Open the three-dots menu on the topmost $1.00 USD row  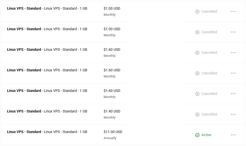pyautogui.click(x=233, y=11)
